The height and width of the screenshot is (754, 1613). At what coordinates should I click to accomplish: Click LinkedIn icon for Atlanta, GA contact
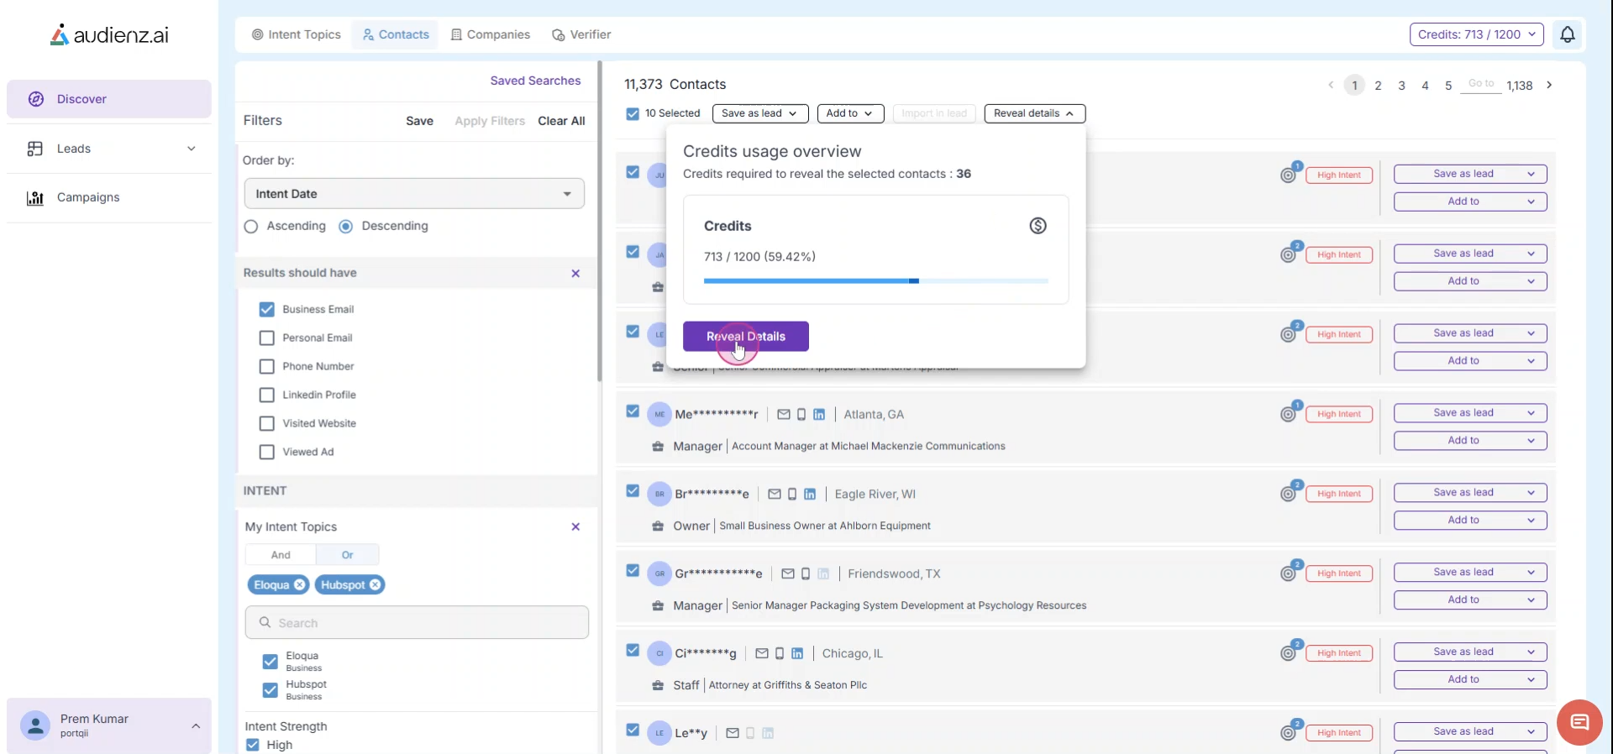(819, 415)
